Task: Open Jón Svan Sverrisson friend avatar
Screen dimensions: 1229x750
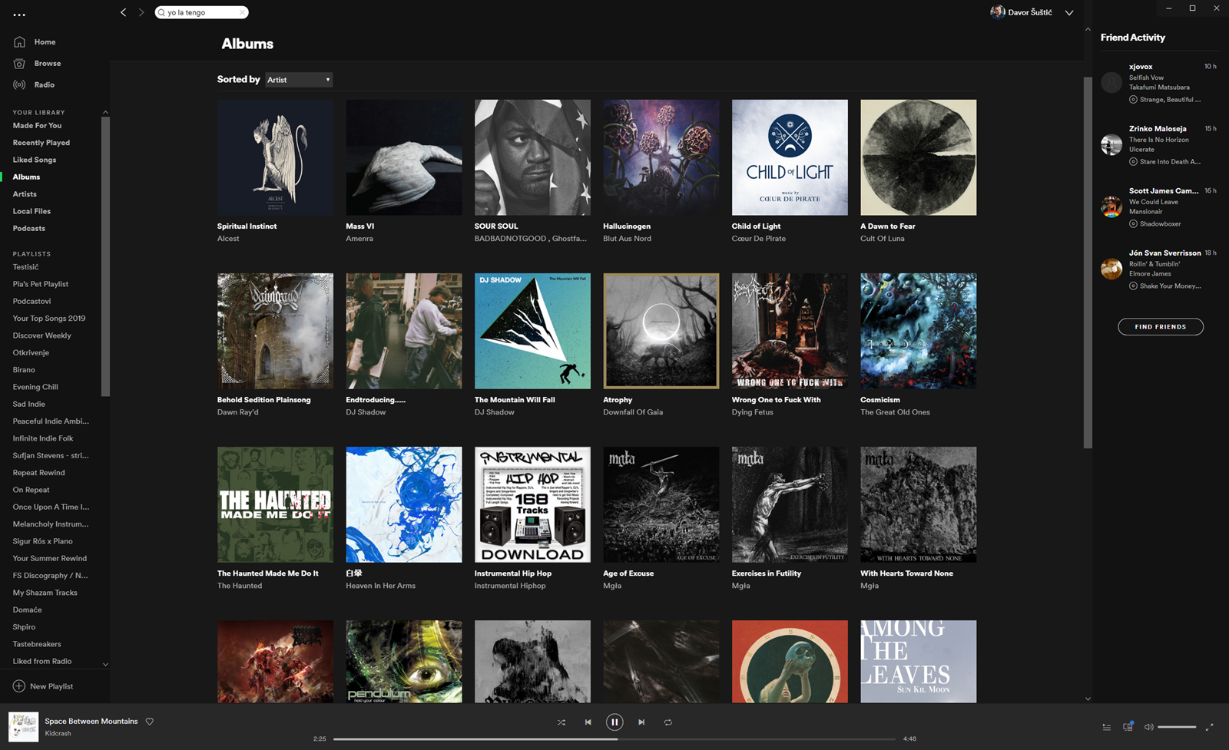Action: 1111,269
